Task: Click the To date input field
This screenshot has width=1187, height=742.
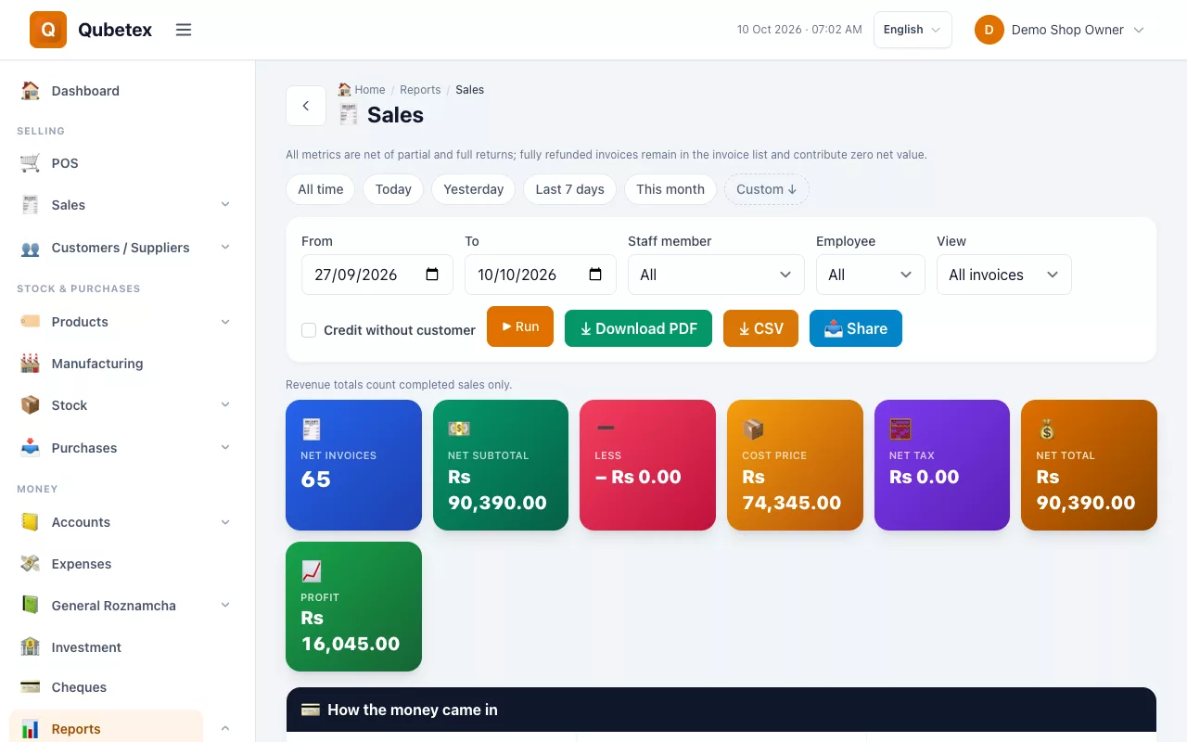Action: click(541, 275)
